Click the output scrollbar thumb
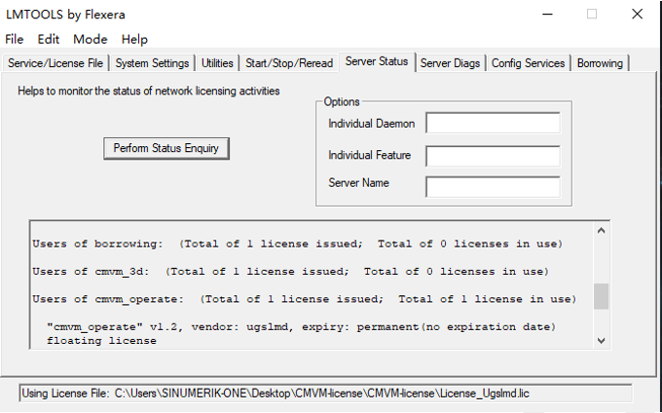This screenshot has height=413, width=662. tap(602, 296)
